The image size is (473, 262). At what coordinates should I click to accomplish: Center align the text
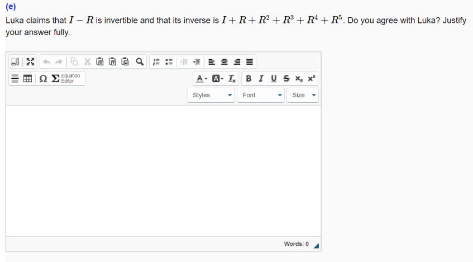[x=224, y=62]
